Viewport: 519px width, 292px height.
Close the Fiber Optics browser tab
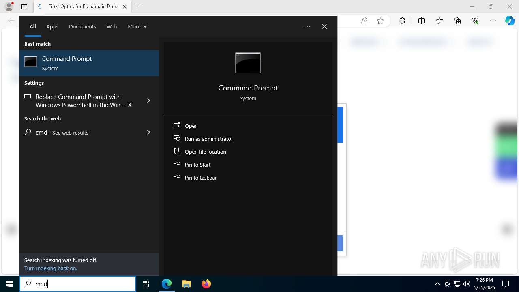coord(124,6)
